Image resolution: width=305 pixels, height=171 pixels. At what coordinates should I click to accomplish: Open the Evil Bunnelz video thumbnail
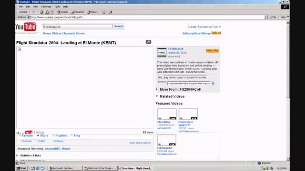tap(166, 140)
